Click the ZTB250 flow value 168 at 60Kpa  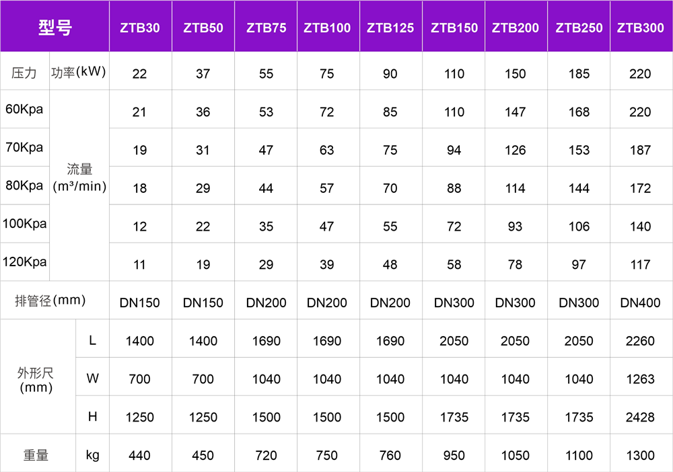click(579, 112)
